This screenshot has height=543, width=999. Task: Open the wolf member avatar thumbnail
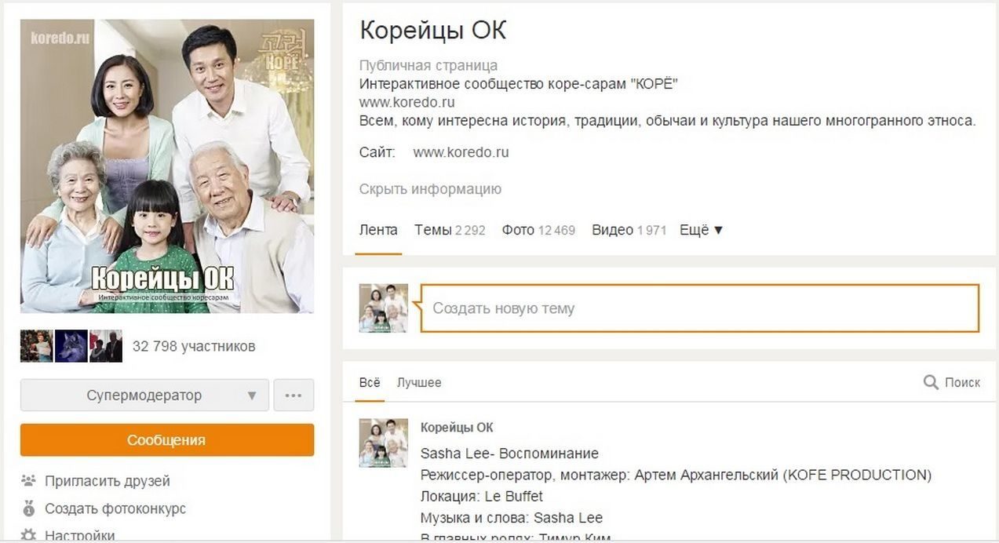coord(71,346)
